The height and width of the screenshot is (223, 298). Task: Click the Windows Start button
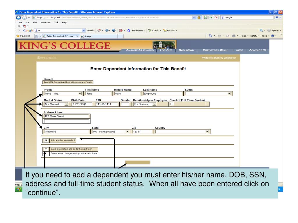19,189
